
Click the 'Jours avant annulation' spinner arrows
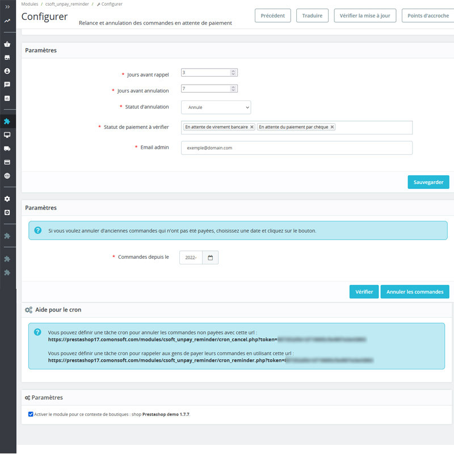[x=233, y=89]
